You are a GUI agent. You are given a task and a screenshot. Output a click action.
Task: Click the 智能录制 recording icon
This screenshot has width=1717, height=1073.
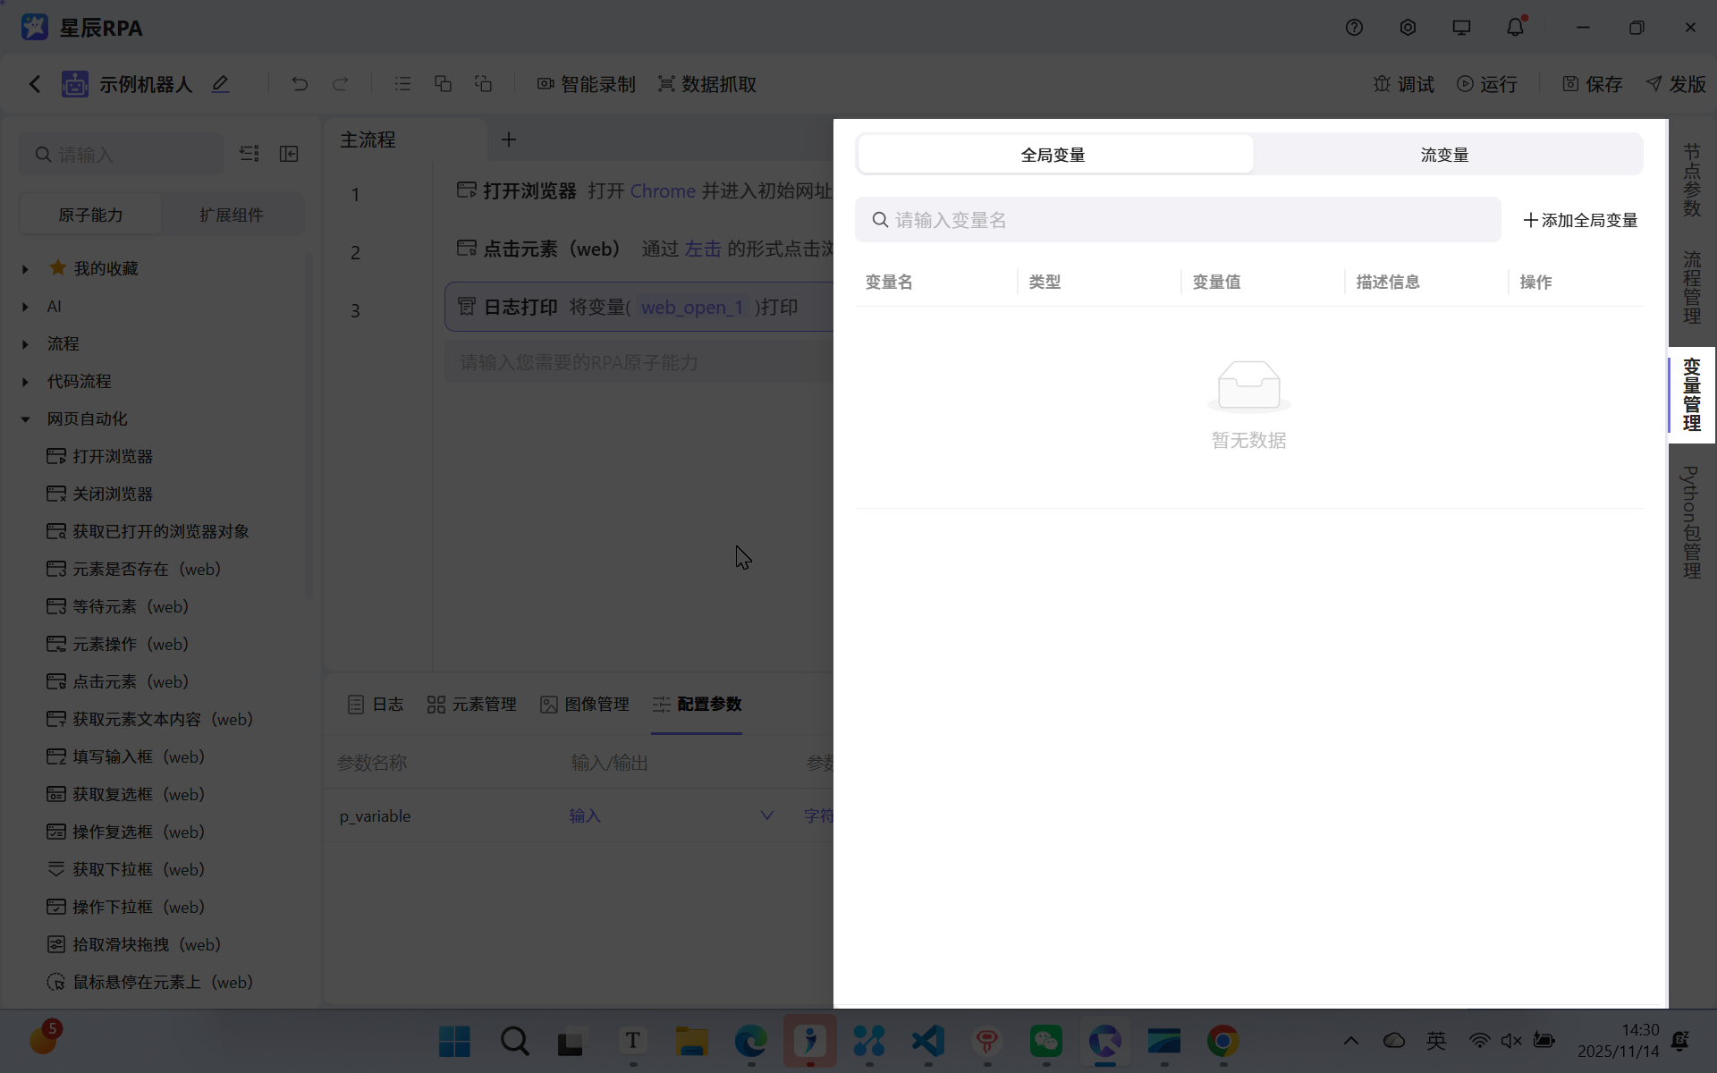pos(546,84)
